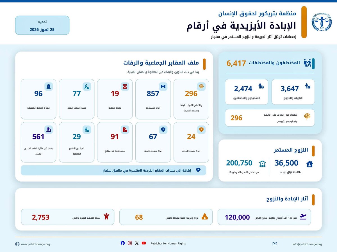
Task: Click the airplane departure icon beside 120,000
Action: 303,217
